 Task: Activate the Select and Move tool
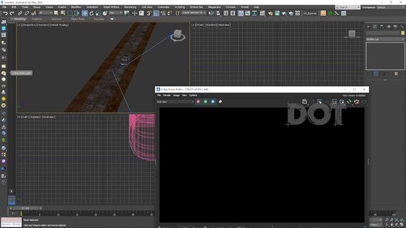click(x=84, y=13)
